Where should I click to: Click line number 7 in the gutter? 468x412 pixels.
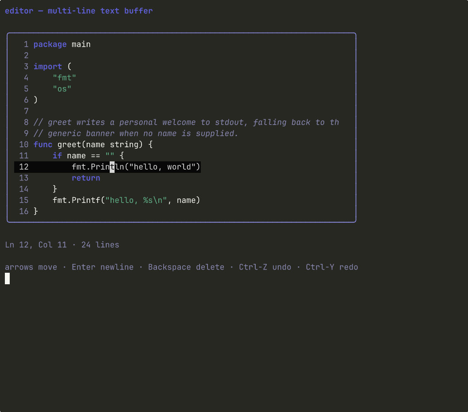click(x=26, y=111)
